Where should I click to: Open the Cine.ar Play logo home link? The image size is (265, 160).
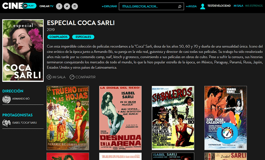pos(19,6)
